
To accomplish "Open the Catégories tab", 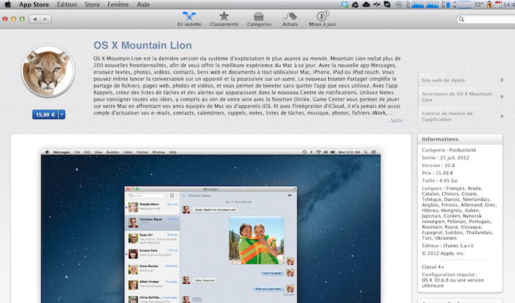I will [259, 19].
